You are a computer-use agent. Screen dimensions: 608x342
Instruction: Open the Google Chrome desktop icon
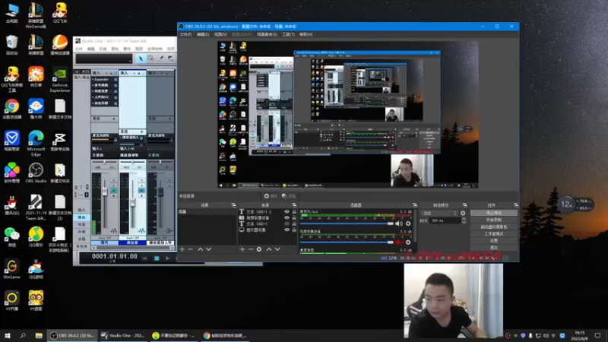click(11, 109)
